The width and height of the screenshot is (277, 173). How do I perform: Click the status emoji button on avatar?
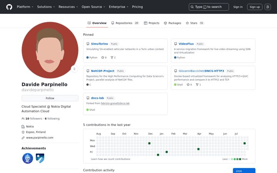pos(74,69)
